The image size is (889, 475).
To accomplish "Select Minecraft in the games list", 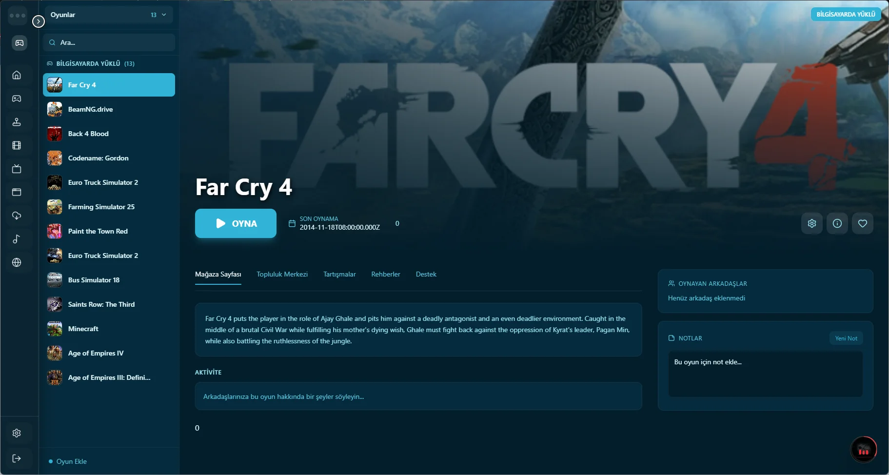I will tap(109, 329).
